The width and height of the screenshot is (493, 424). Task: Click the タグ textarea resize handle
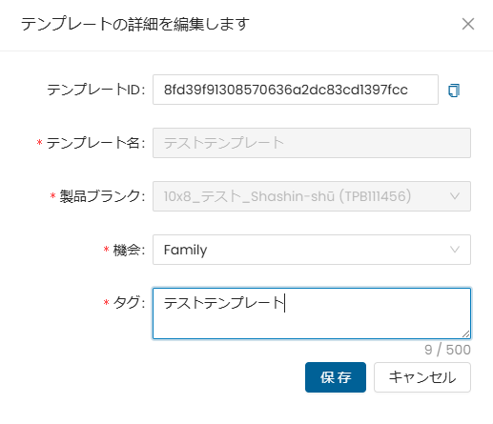pos(466,334)
